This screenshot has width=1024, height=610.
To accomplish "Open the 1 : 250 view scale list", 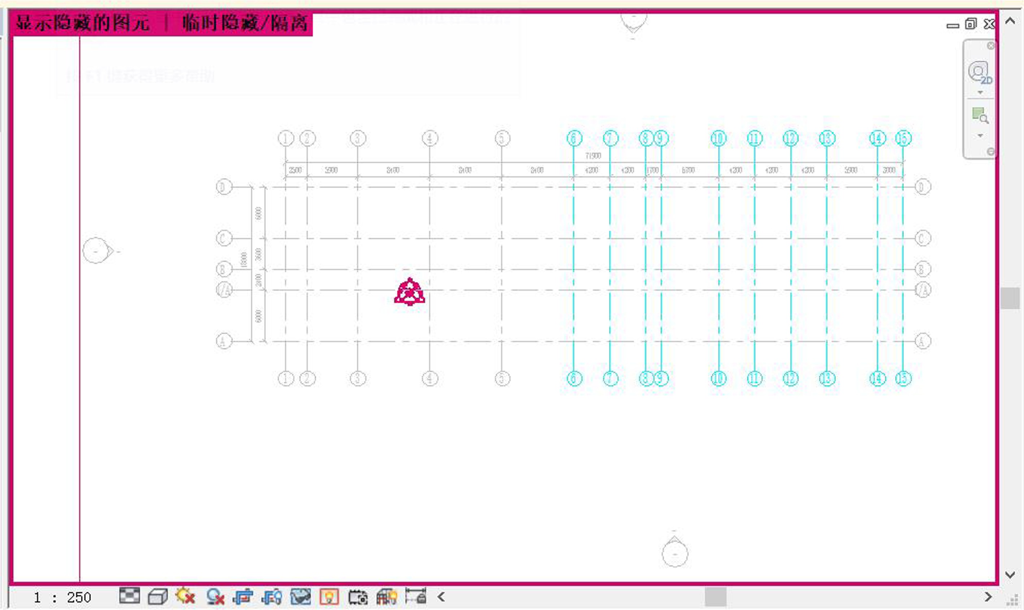I will pyautogui.click(x=62, y=597).
